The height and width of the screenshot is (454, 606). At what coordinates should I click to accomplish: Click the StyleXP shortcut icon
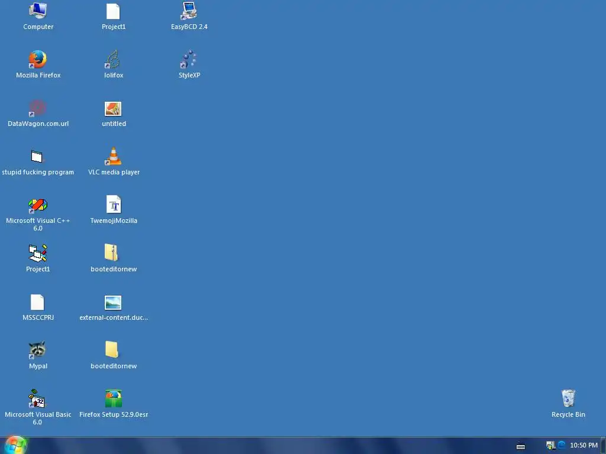(189, 60)
